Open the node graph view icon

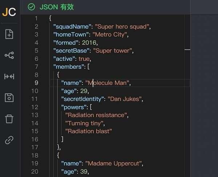pos(9,55)
